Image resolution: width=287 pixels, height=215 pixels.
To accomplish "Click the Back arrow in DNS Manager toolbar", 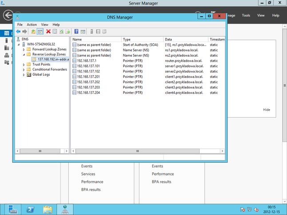I will (18, 31).
